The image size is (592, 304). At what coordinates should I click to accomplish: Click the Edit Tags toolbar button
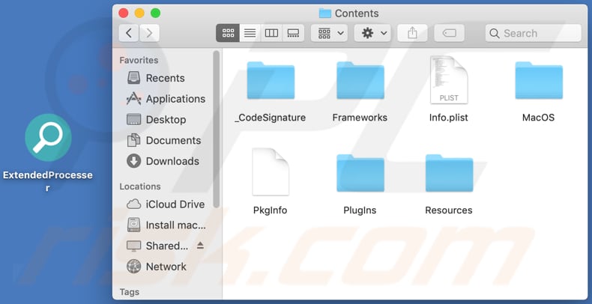(450, 33)
